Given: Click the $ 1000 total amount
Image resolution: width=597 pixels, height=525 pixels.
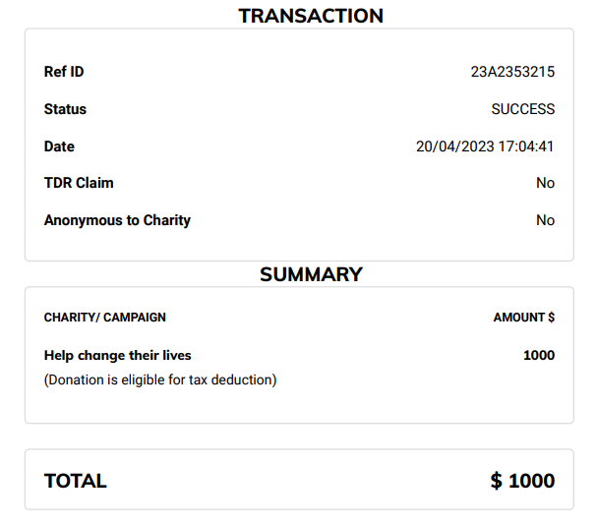Looking at the screenshot, I should [522, 481].
